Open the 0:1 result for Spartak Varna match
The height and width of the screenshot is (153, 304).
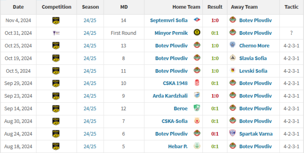coord(215,134)
